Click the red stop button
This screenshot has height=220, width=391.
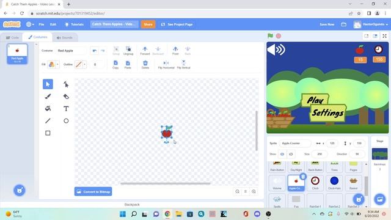279,36
